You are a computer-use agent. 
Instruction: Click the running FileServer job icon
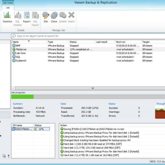14,49
